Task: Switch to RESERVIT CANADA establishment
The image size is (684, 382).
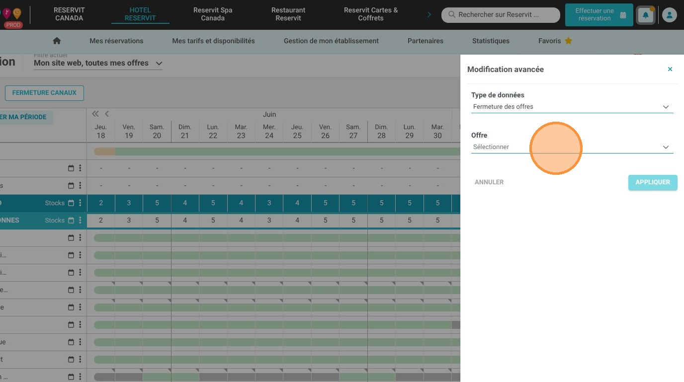Action: 69,14
